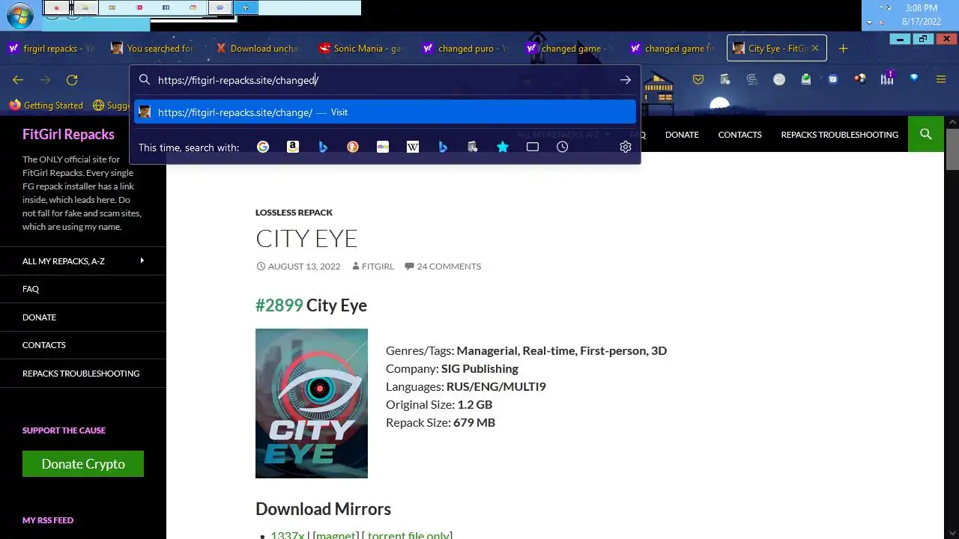Open the Windows Start menu orb
The width and height of the screenshot is (959, 539).
(20, 15)
